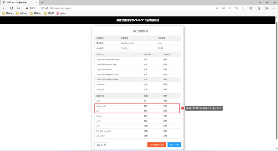Viewport: 278px width, 151px height.
Task: Click the page vertical scrollbar
Action: [x=276, y=80]
